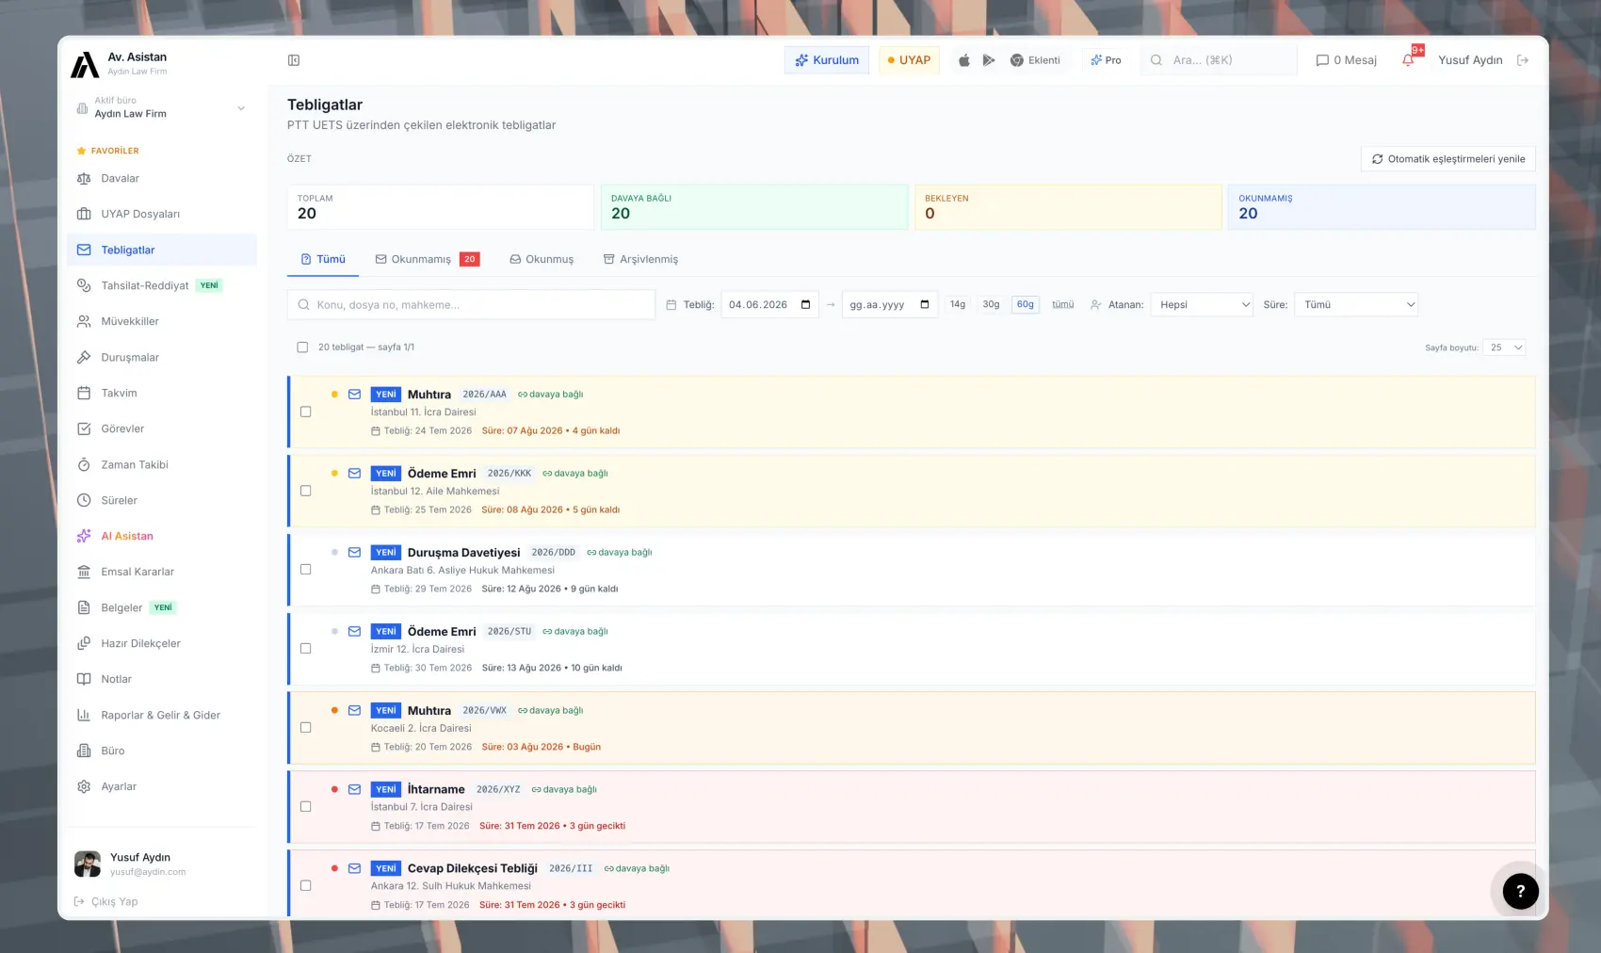Tick the select-all checkbox next to 20 tebligat
1601x953 pixels.
(x=302, y=347)
